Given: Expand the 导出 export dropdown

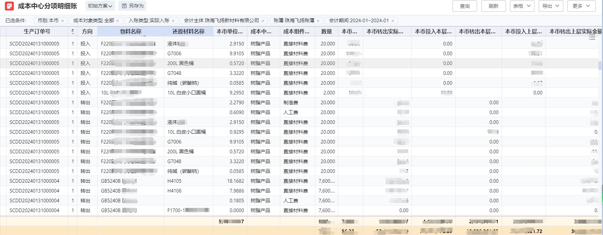Looking at the screenshot, I should (x=551, y=6).
